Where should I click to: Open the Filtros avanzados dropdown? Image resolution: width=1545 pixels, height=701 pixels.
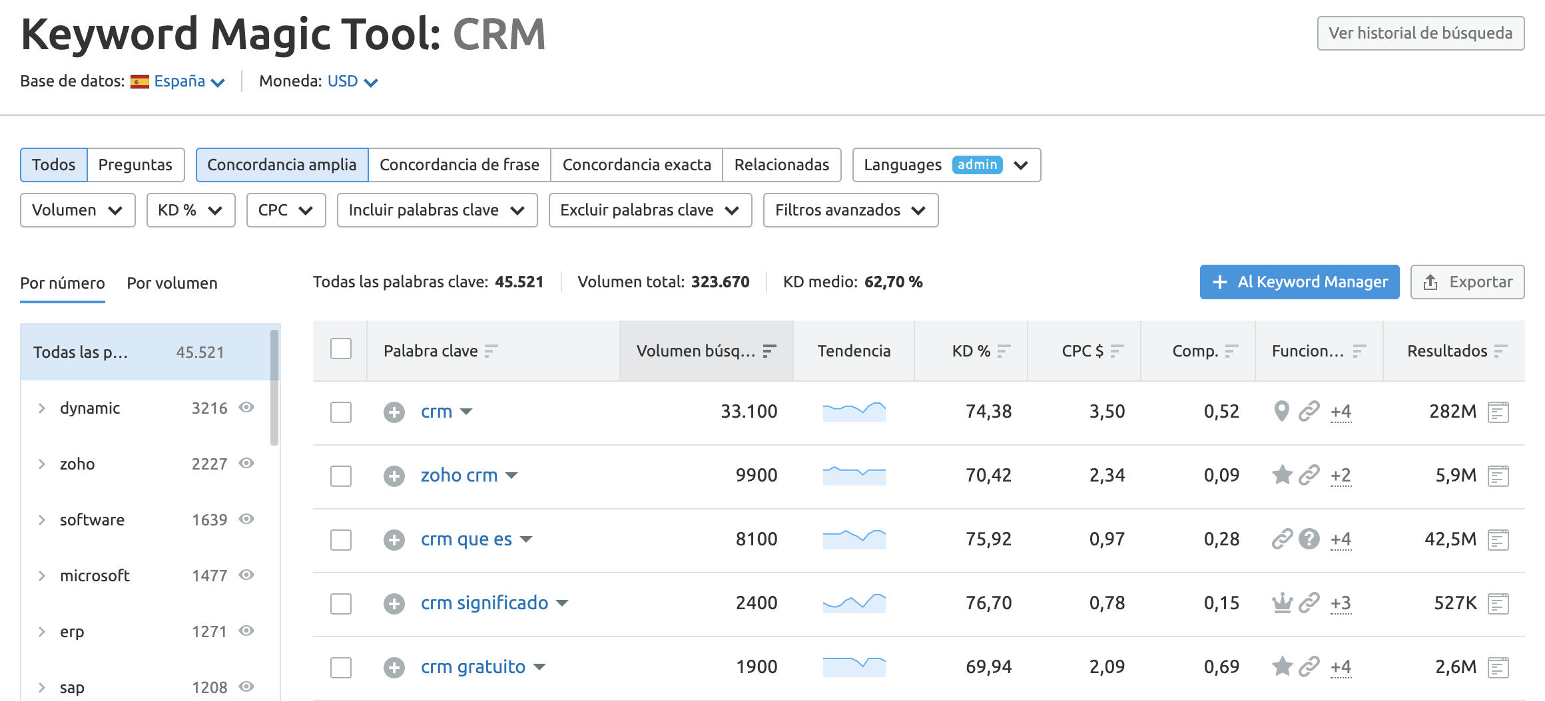pyautogui.click(x=850, y=210)
